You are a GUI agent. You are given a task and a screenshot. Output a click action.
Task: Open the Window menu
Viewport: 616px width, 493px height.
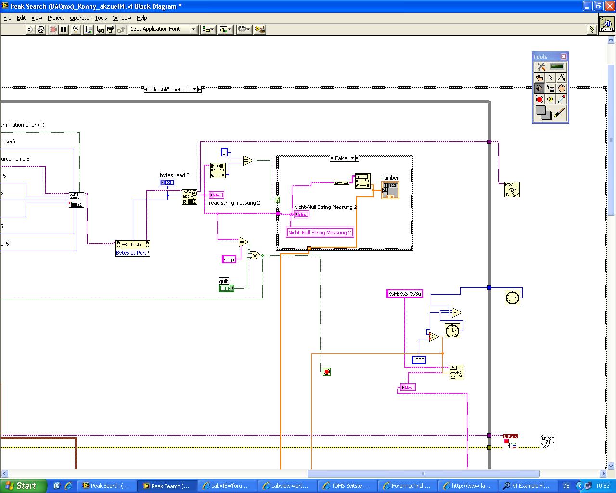[122, 18]
